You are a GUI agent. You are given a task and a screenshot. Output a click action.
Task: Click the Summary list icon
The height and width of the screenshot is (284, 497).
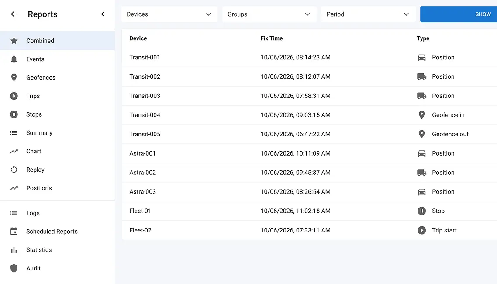tap(14, 133)
